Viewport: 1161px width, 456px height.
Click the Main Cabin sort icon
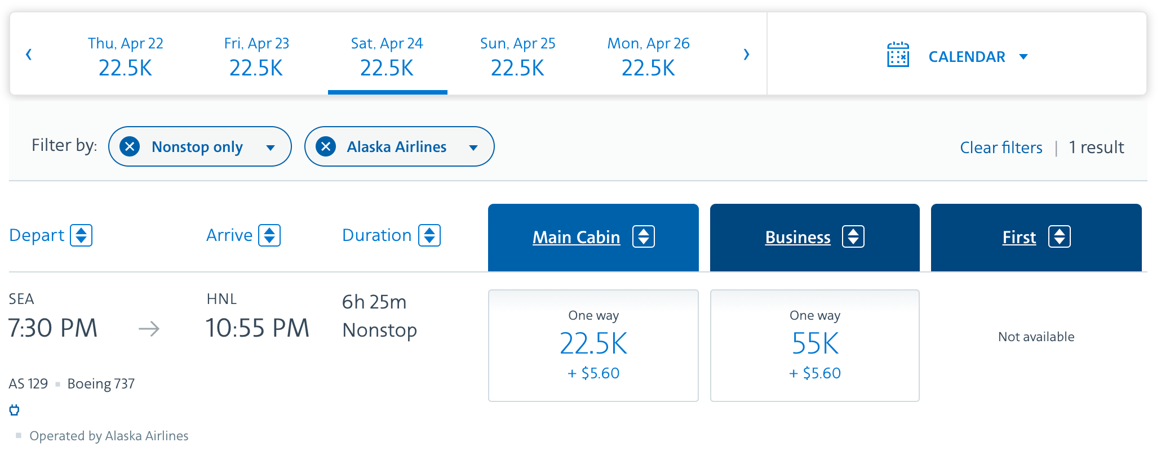click(644, 236)
